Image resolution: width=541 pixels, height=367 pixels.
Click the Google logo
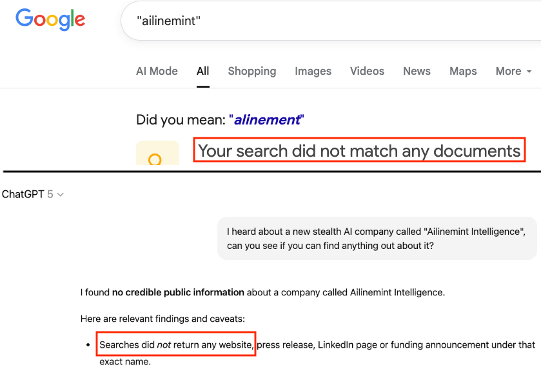point(50,19)
